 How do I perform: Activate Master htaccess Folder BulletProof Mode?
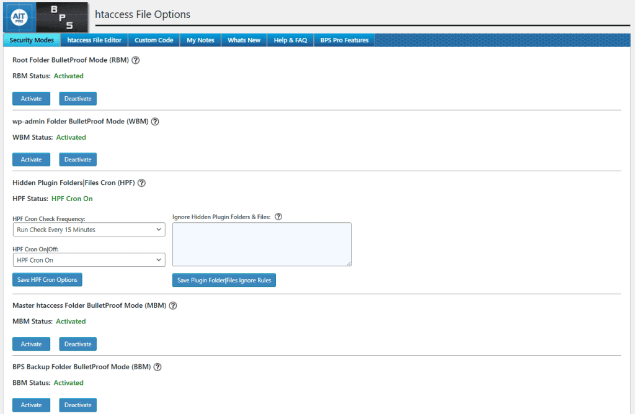pyautogui.click(x=31, y=344)
